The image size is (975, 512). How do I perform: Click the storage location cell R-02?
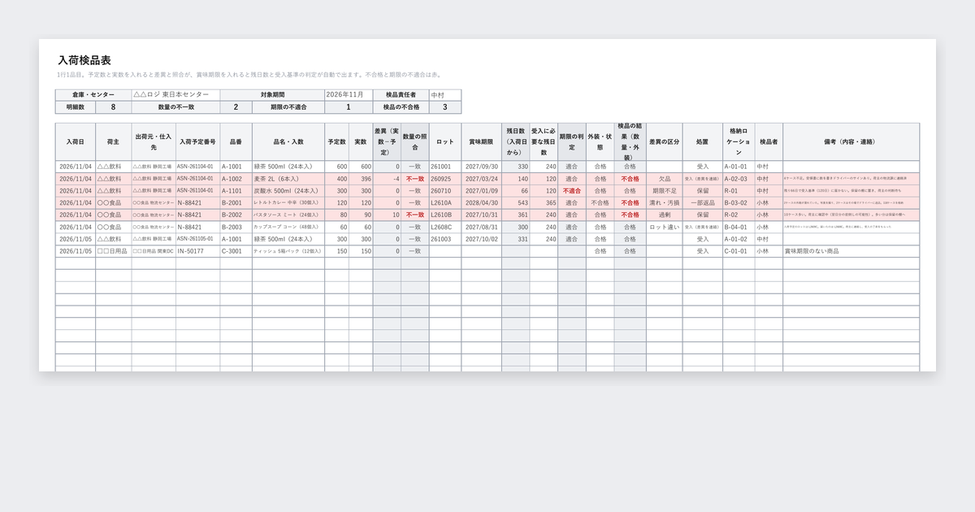coord(739,215)
